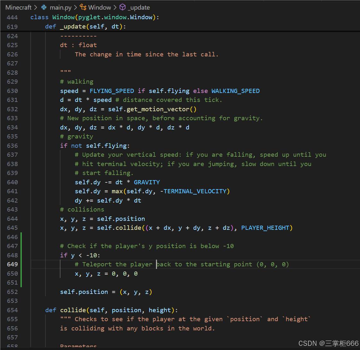Click the 'dy += self.dy * dt' line
The height and width of the screenshot is (350, 360).
click(108, 201)
